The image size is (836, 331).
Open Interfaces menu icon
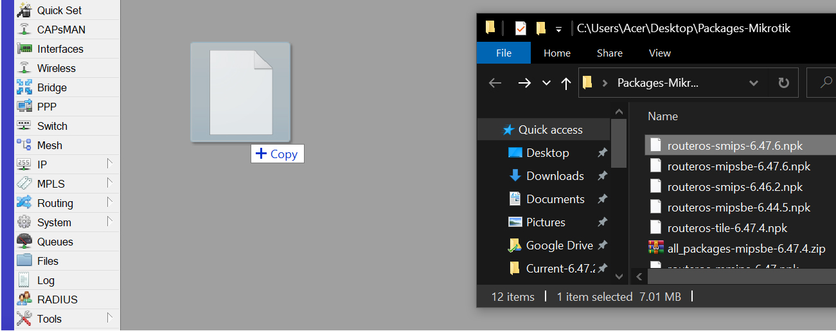pos(24,49)
